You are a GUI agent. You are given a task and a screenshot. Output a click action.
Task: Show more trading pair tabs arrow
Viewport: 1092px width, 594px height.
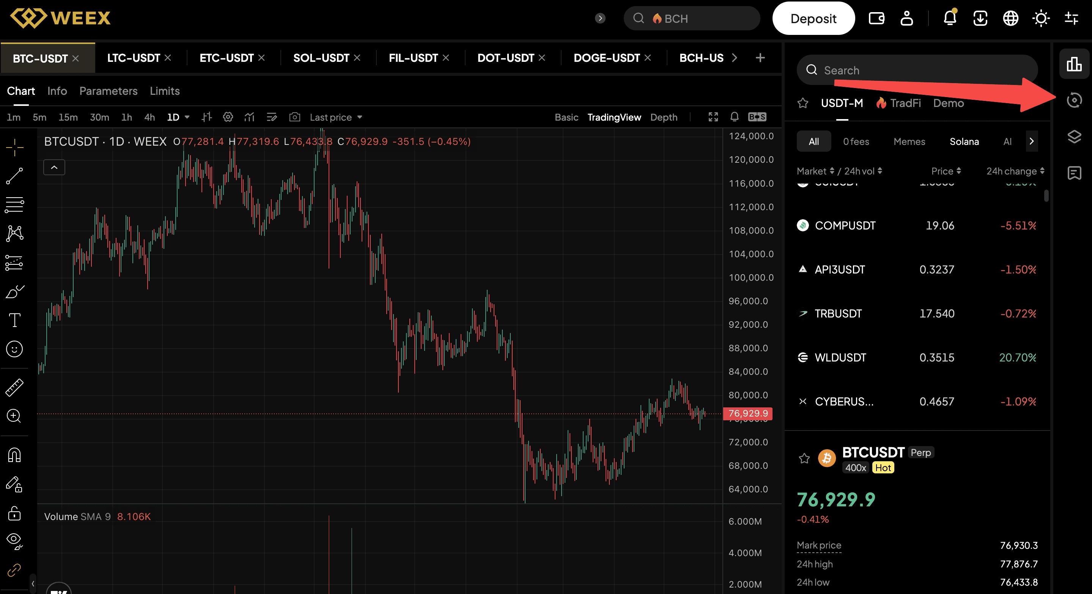click(734, 58)
